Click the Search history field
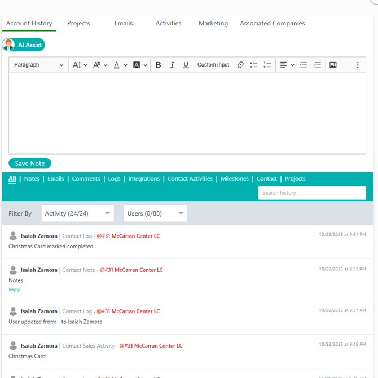378x378 pixels. (312, 193)
